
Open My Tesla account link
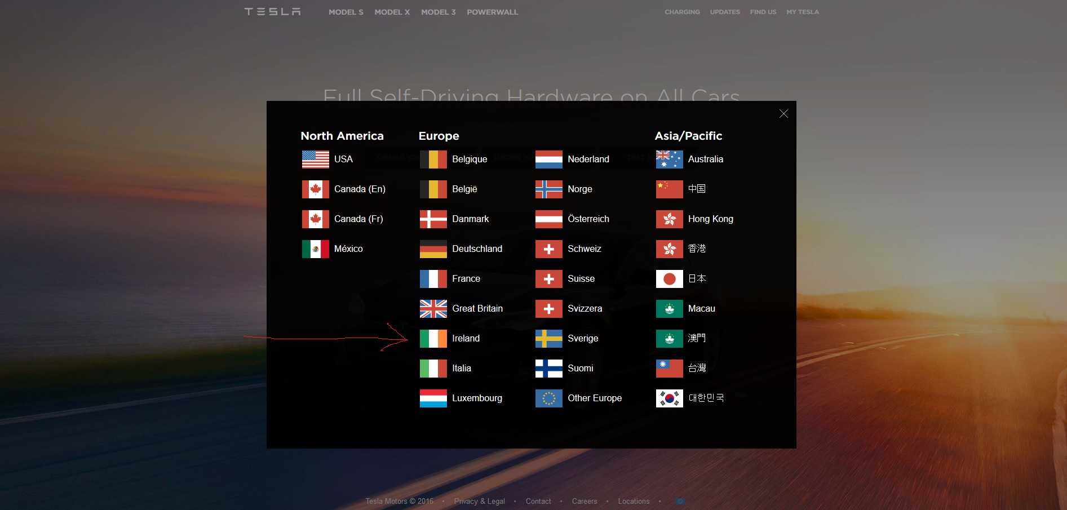coord(802,12)
